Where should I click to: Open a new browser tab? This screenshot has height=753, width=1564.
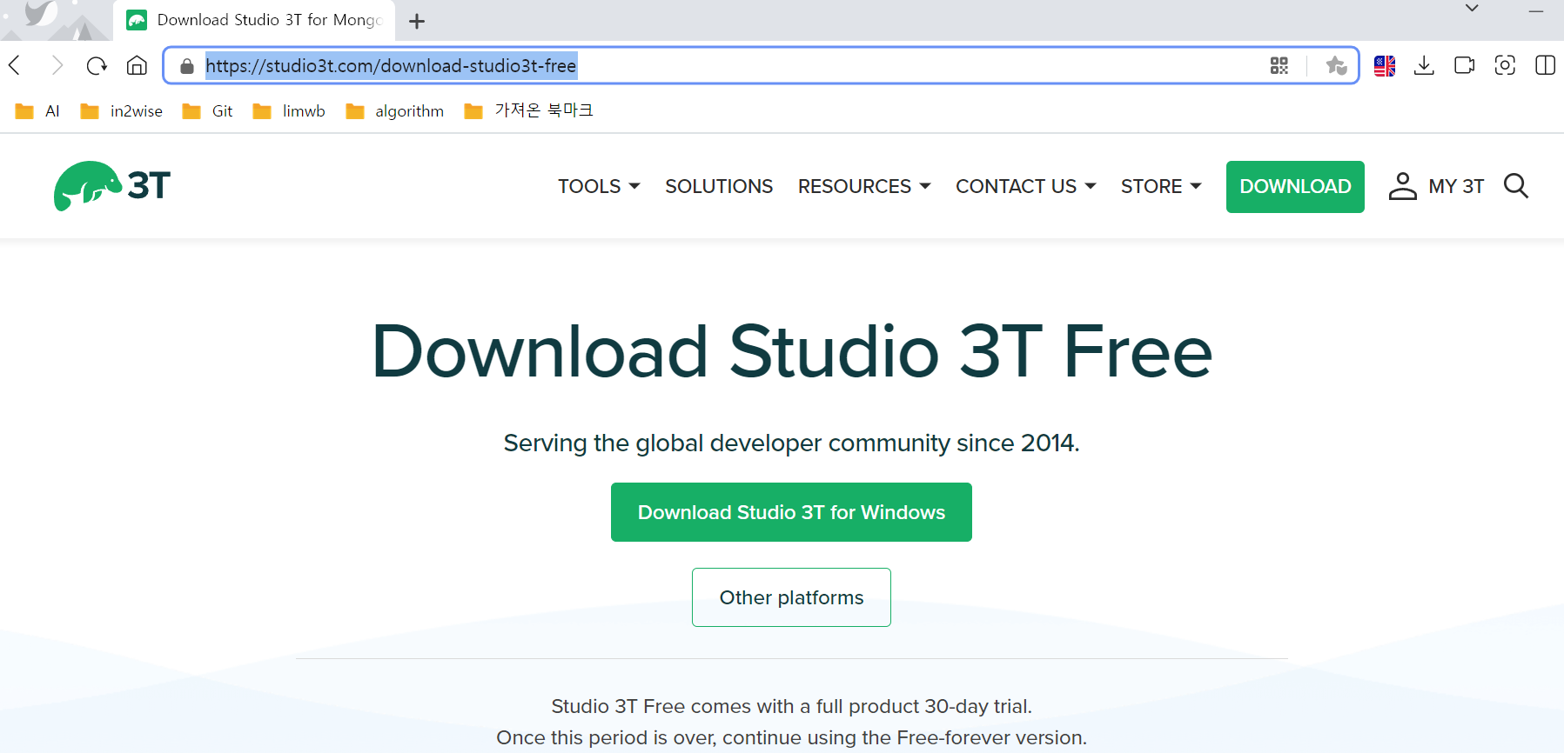pos(417,21)
